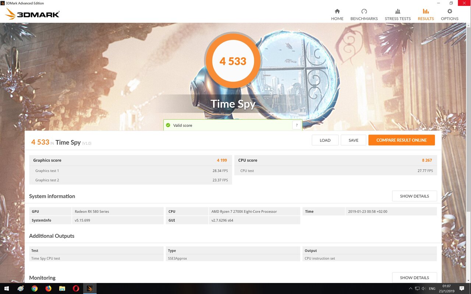Screen dimensions: 471x294
Task: Open File Explorer from the taskbar
Action: (62, 288)
